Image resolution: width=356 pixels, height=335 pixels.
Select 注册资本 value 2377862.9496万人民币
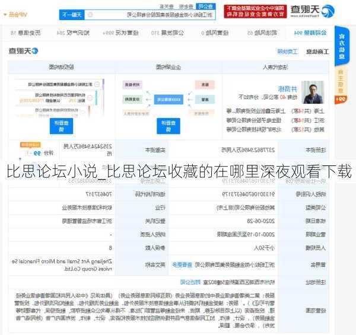(x=248, y=150)
